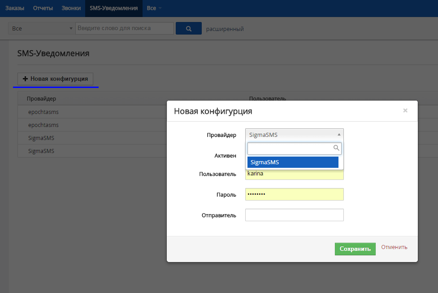Select the SMS-Уведомления tab
The height and width of the screenshot is (293, 438).
(x=113, y=8)
